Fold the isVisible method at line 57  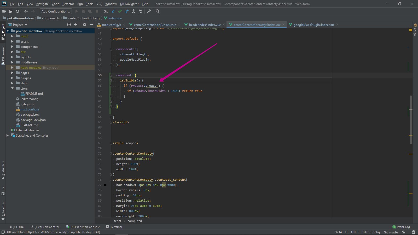pos(111,80)
